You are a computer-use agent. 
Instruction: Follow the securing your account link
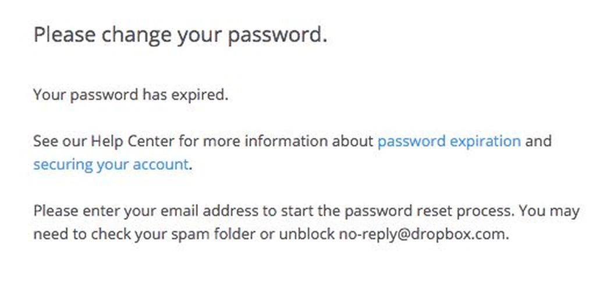[x=111, y=165]
